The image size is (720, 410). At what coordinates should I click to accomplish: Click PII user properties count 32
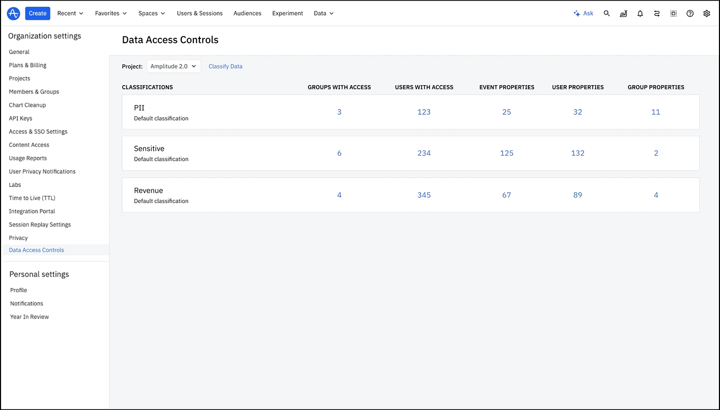coord(578,112)
